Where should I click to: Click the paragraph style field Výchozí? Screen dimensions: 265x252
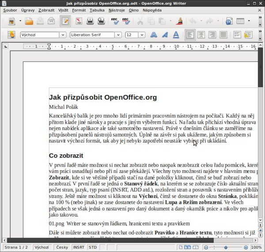pyautogui.click(x=40, y=35)
